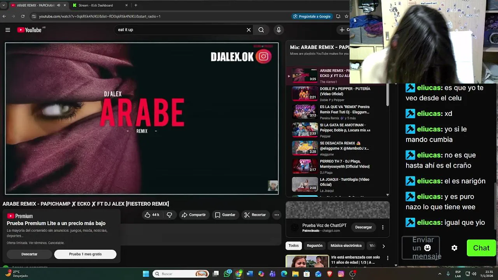The height and width of the screenshot is (280, 498).
Task: Play SI LA GATA SE AMOTINAN thumbnail
Action: pyautogui.click(x=305, y=130)
